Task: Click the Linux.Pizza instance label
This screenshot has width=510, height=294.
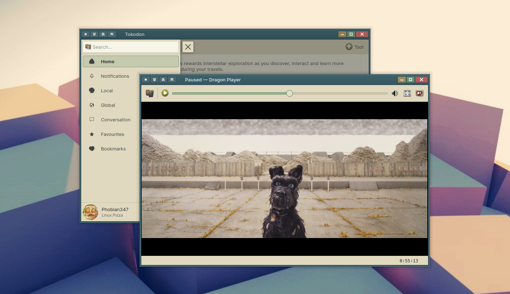Action: pyautogui.click(x=112, y=215)
